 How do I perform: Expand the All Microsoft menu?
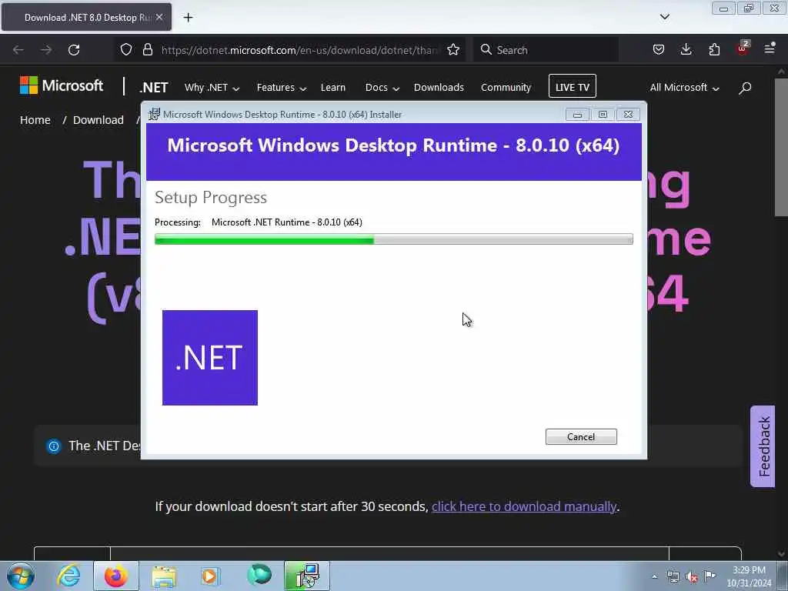point(684,88)
